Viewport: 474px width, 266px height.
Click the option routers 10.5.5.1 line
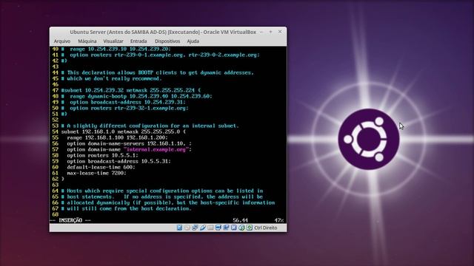[x=102, y=155]
